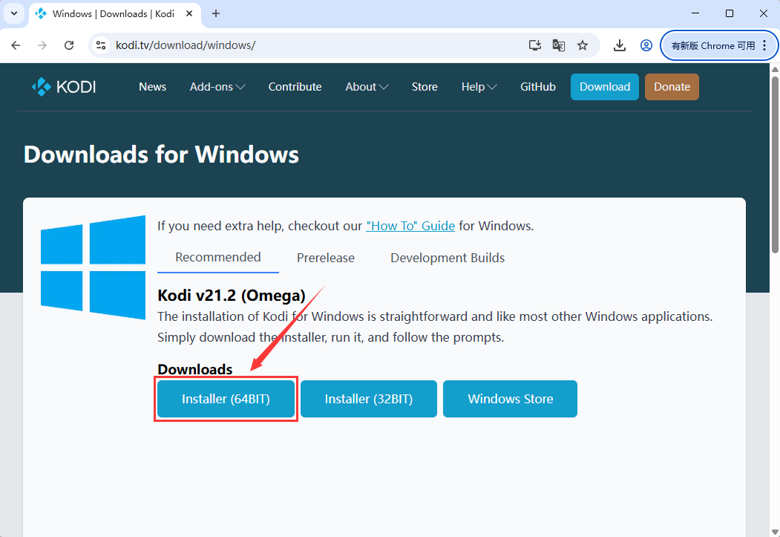Download Installer (32BIT)
The image size is (780, 537).
tap(369, 399)
